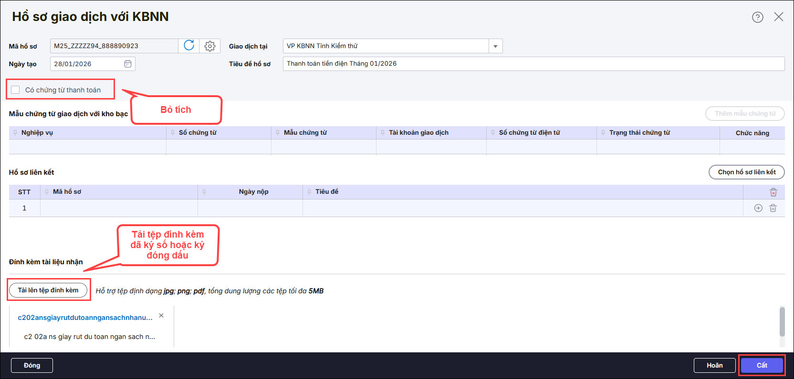The height and width of the screenshot is (379, 794).
Task: Click the add row plus icon
Action: point(758,208)
